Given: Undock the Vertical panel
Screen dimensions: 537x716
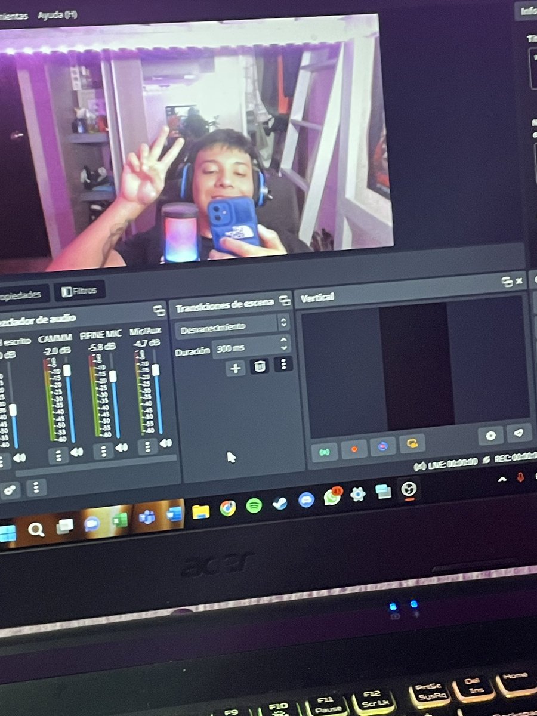Looking at the screenshot, I should pos(507,281).
